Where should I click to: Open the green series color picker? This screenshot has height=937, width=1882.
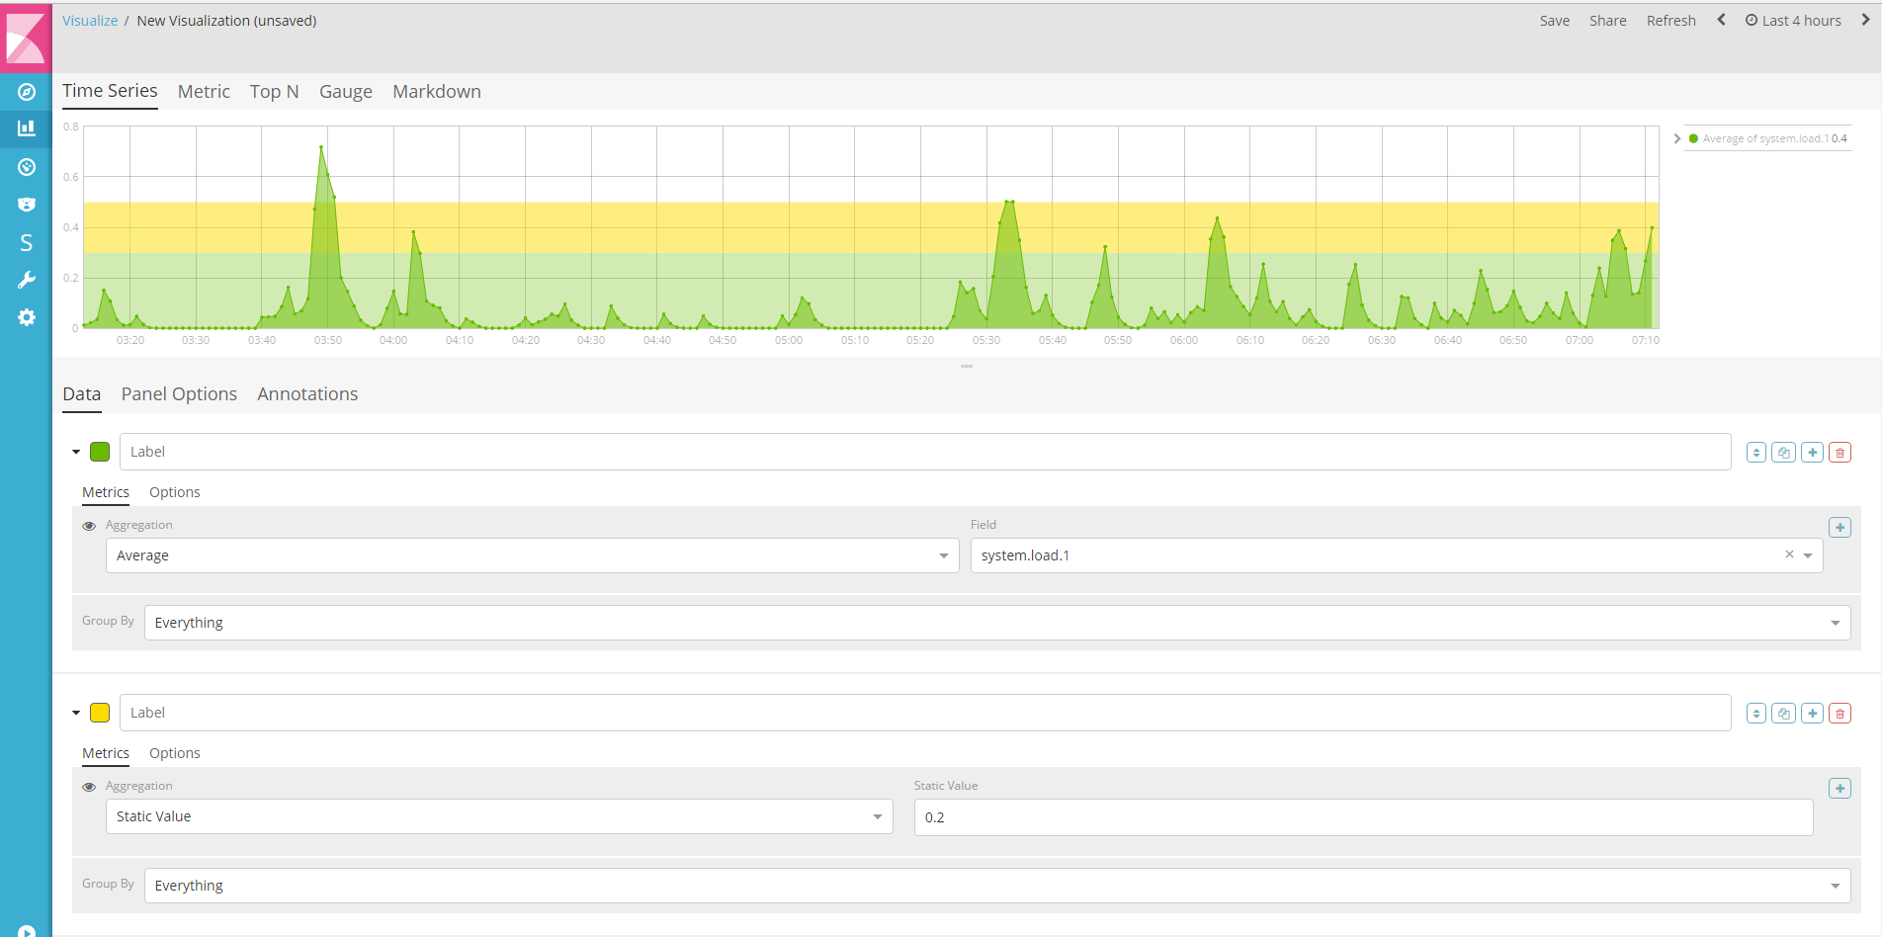[100, 452]
